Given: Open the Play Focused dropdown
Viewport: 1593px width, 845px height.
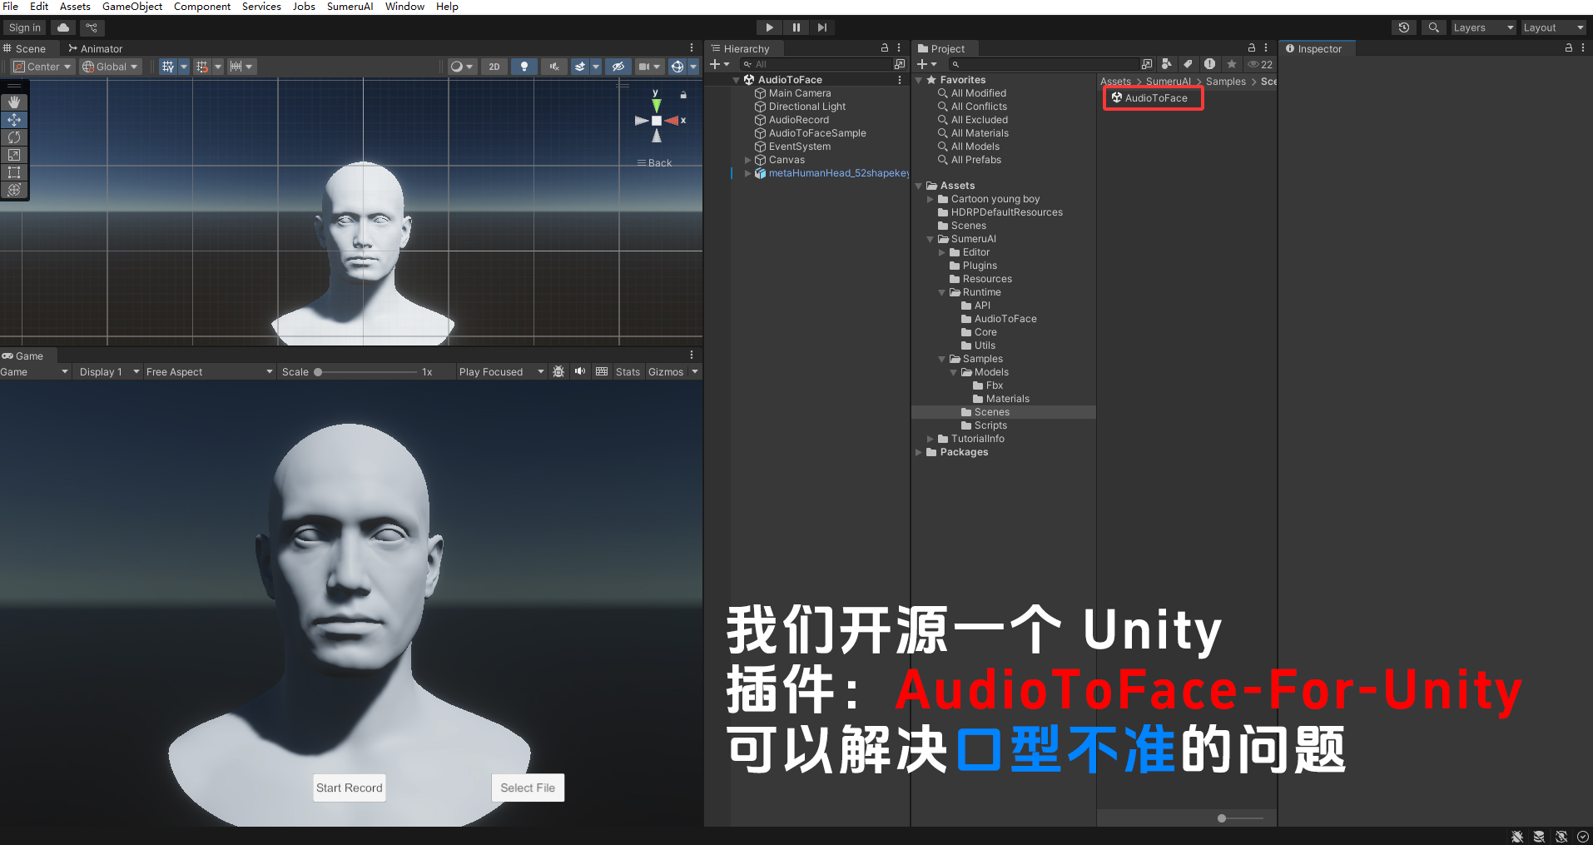Looking at the screenshot, I should click(x=501, y=371).
